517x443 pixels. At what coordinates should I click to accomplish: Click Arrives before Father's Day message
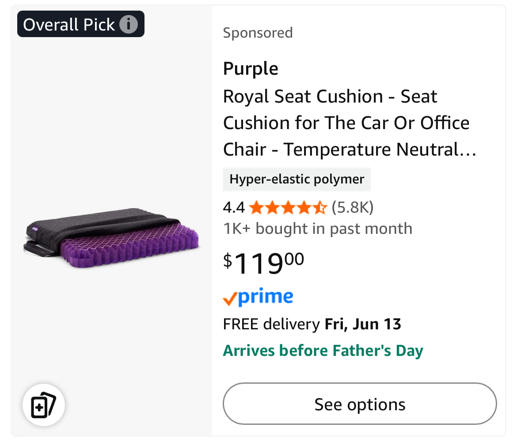point(323,351)
